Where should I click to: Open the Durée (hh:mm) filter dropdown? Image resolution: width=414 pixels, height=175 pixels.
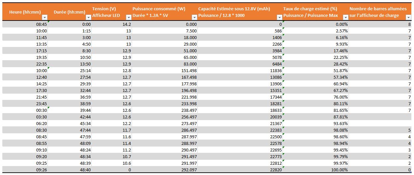88,17
